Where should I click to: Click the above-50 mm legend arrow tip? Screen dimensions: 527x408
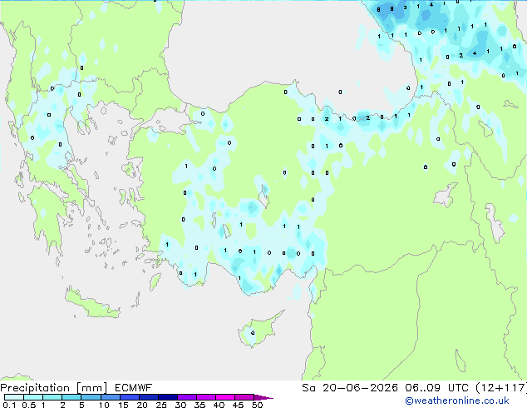pyautogui.click(x=263, y=398)
